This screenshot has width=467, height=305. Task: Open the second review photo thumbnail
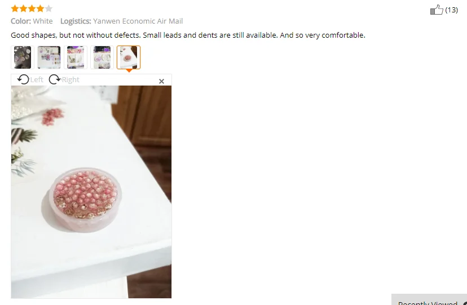click(49, 57)
